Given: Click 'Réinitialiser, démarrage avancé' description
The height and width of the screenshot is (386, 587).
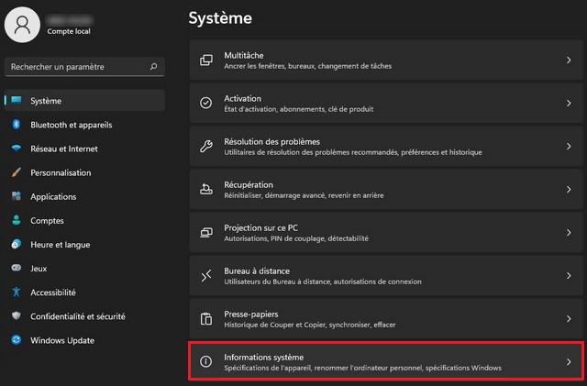Looking at the screenshot, I should (x=304, y=195).
